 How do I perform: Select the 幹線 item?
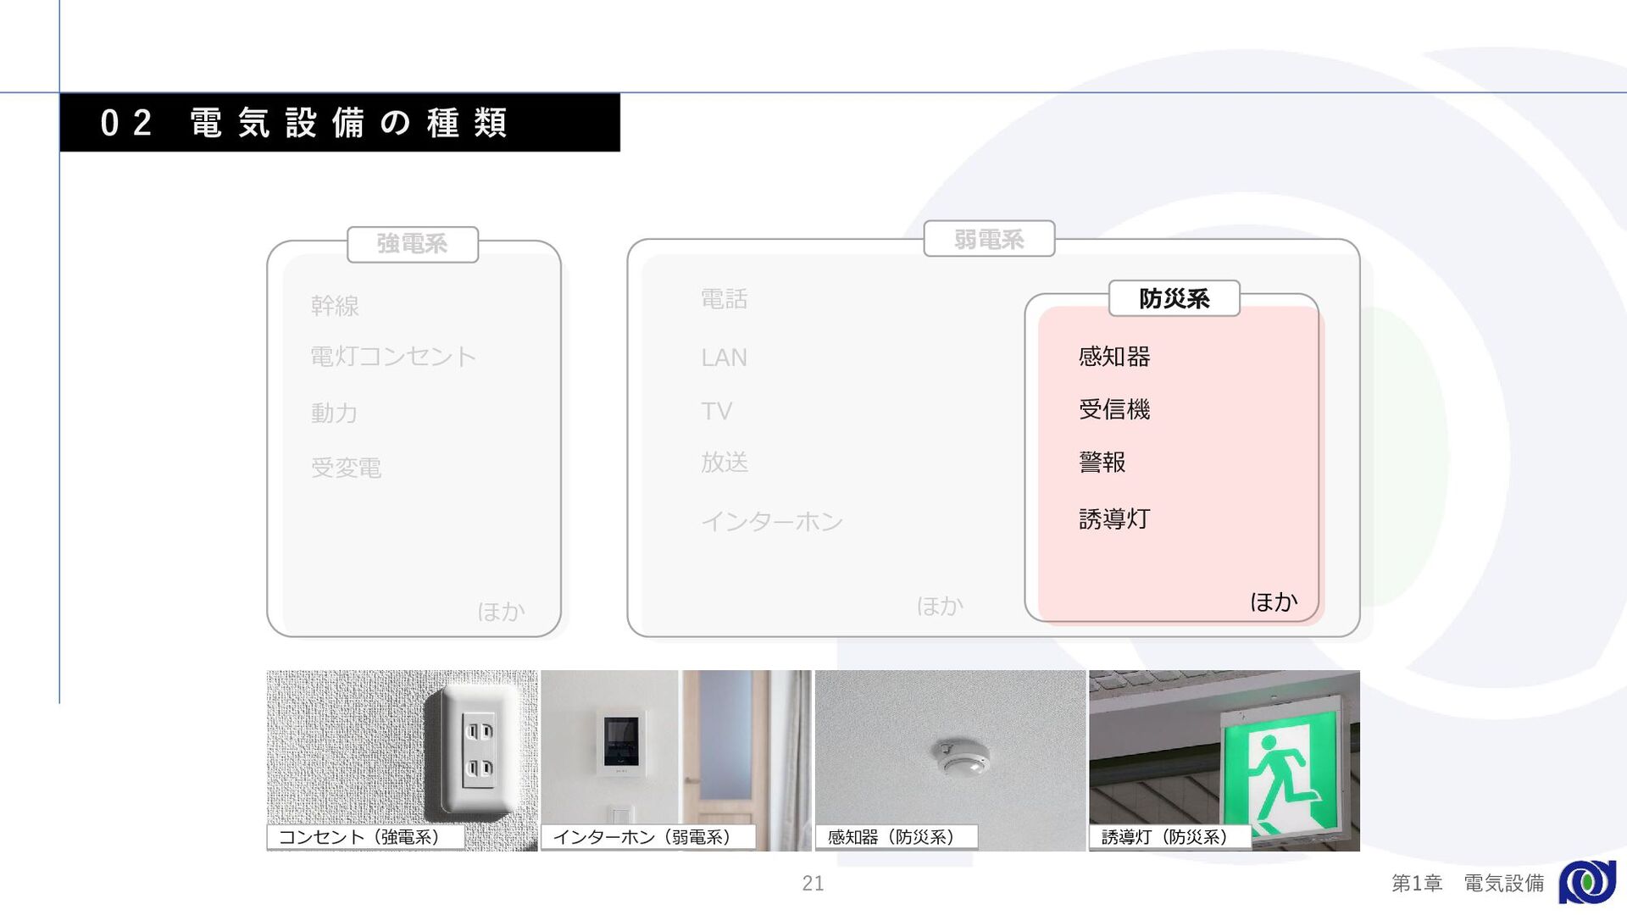coord(335,305)
